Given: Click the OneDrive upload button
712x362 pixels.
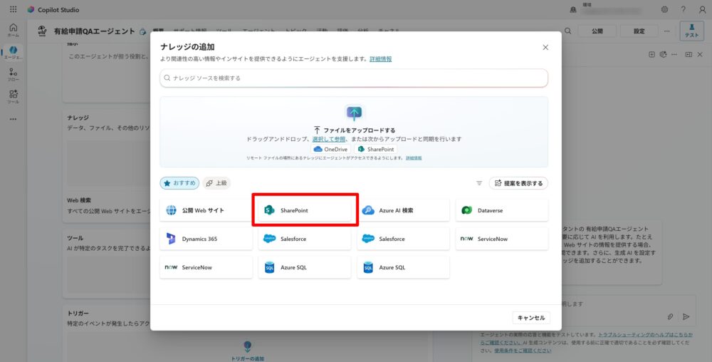Looking at the screenshot, I should click(x=330, y=149).
